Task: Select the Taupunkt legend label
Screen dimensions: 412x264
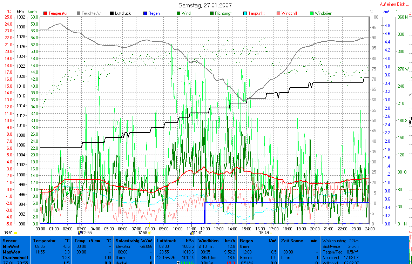Action: (x=256, y=13)
